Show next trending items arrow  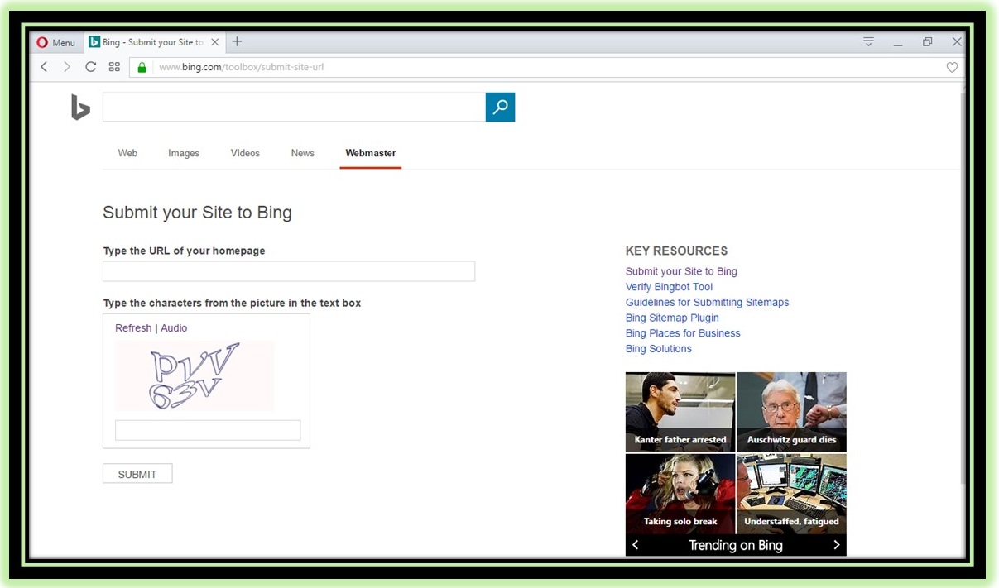837,545
